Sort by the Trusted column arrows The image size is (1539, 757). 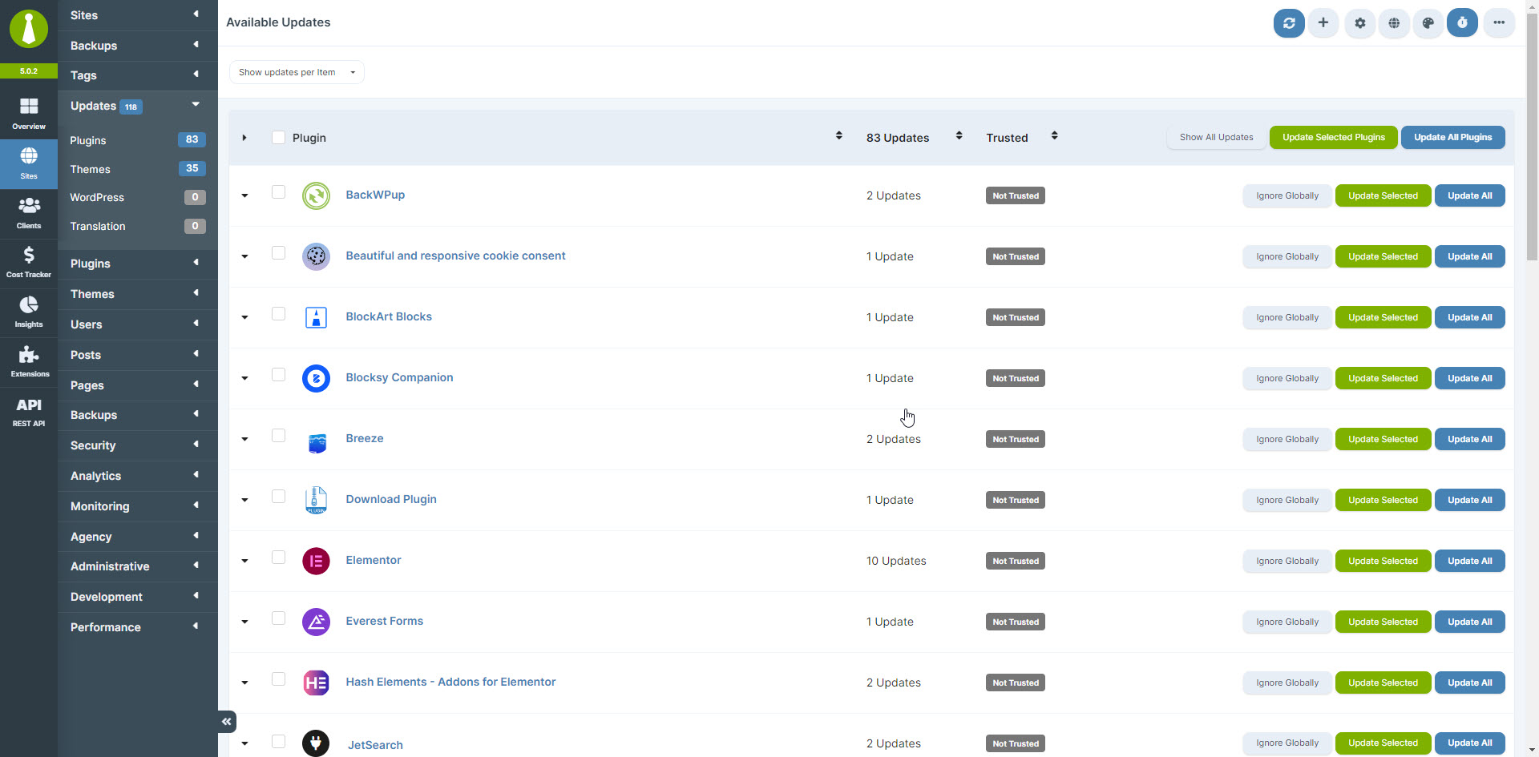1055,136
